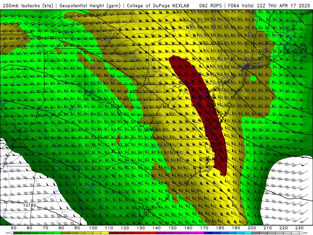The image size is (313, 235).
Task: Click the 60 value on the color scale
Action: [30, 228]
